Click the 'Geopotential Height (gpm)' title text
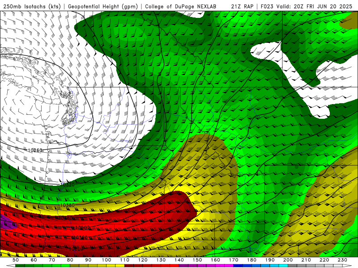This screenshot has height=268, width=358. click(x=103, y=6)
